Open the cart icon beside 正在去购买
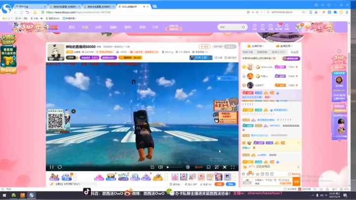 pyautogui.click(x=245, y=167)
